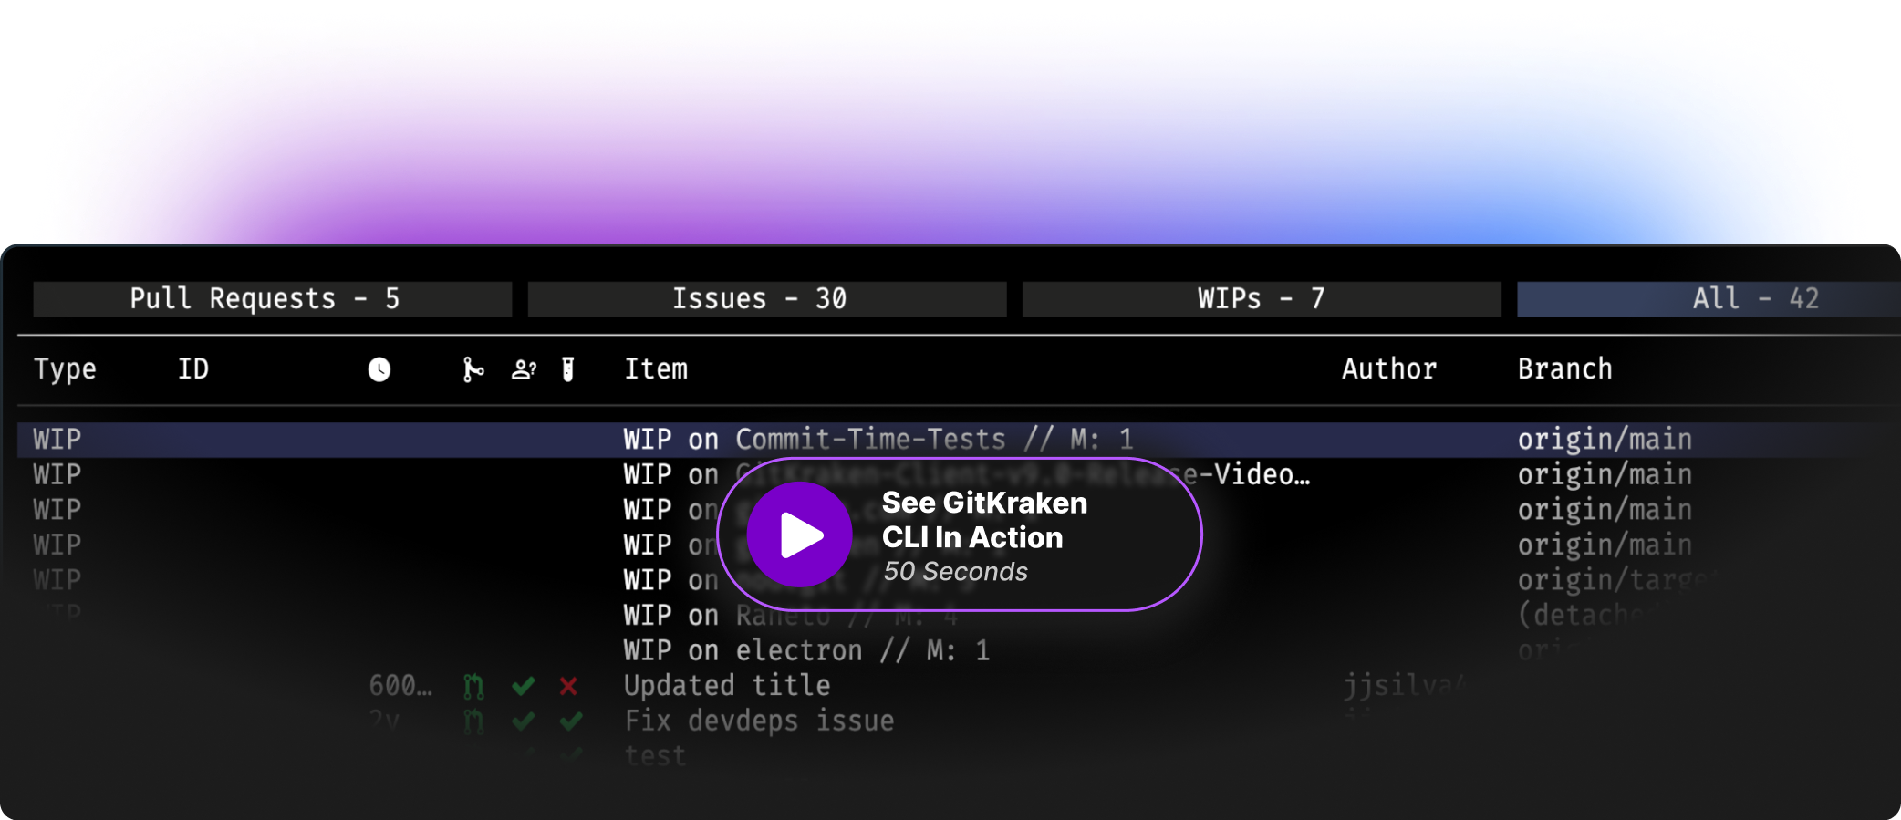The image size is (1901, 820).
Task: Select the "Updated title" item
Action: (x=727, y=686)
